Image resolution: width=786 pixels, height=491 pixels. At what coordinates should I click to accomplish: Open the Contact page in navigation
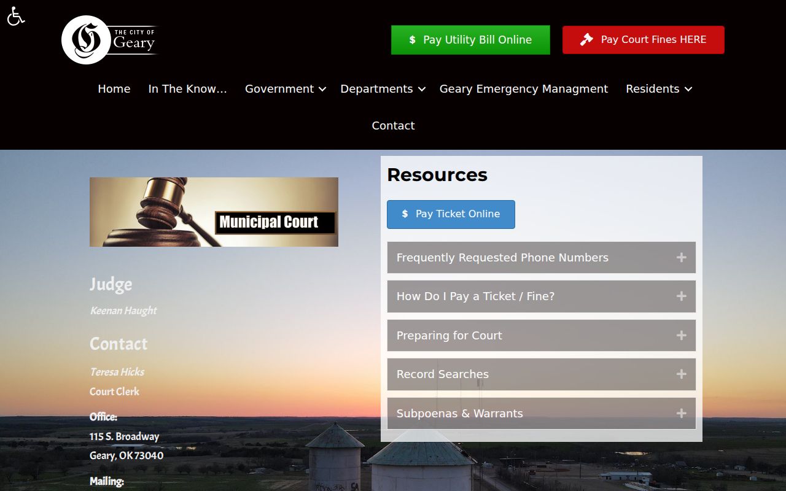coord(393,126)
